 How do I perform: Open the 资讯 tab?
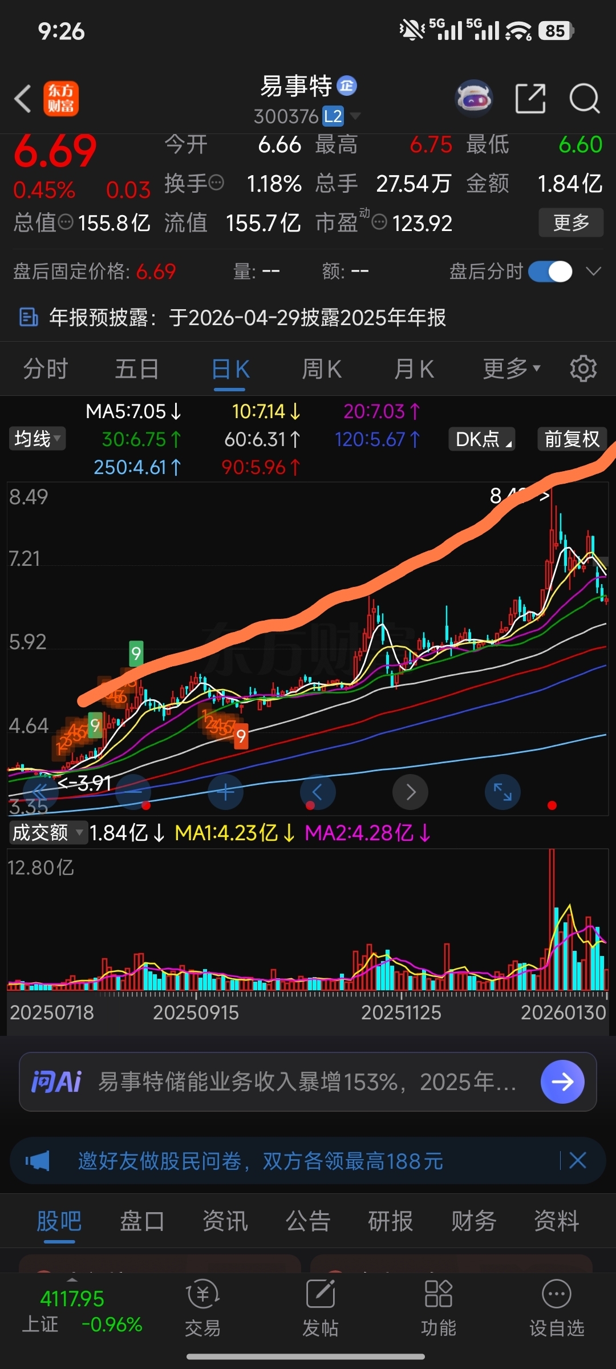(x=225, y=1221)
